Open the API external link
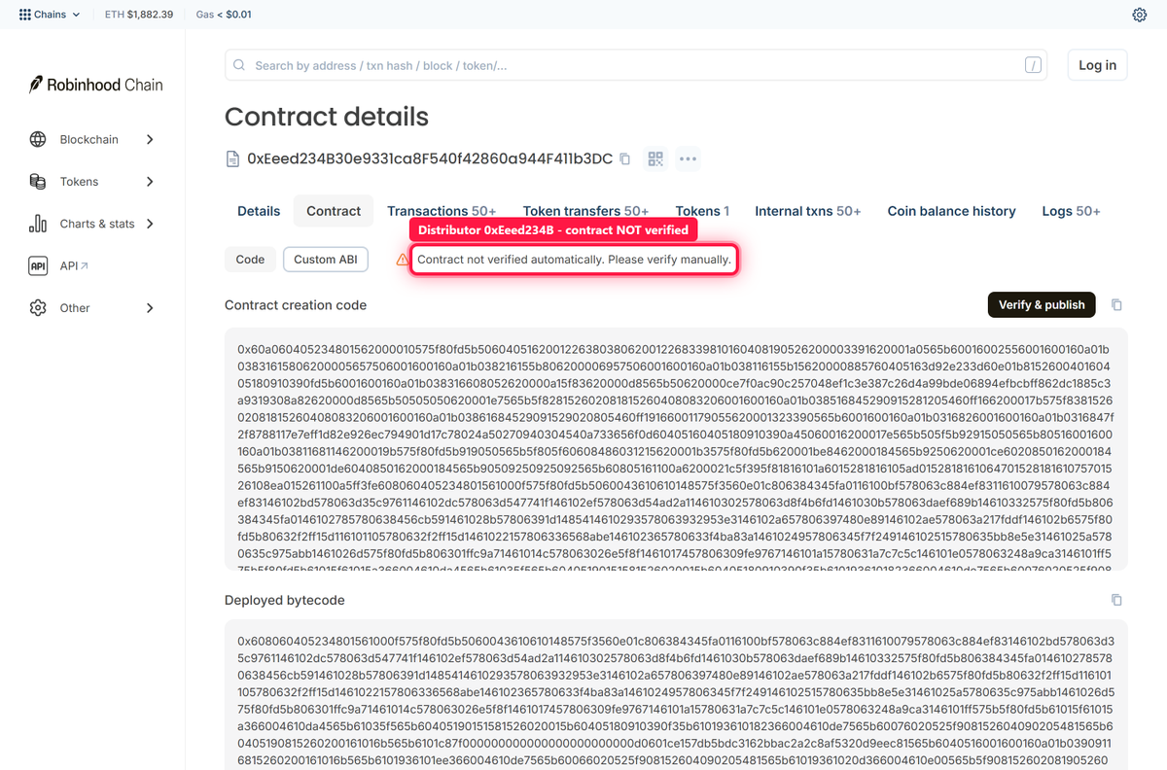The image size is (1167, 770). pyautogui.click(x=73, y=265)
